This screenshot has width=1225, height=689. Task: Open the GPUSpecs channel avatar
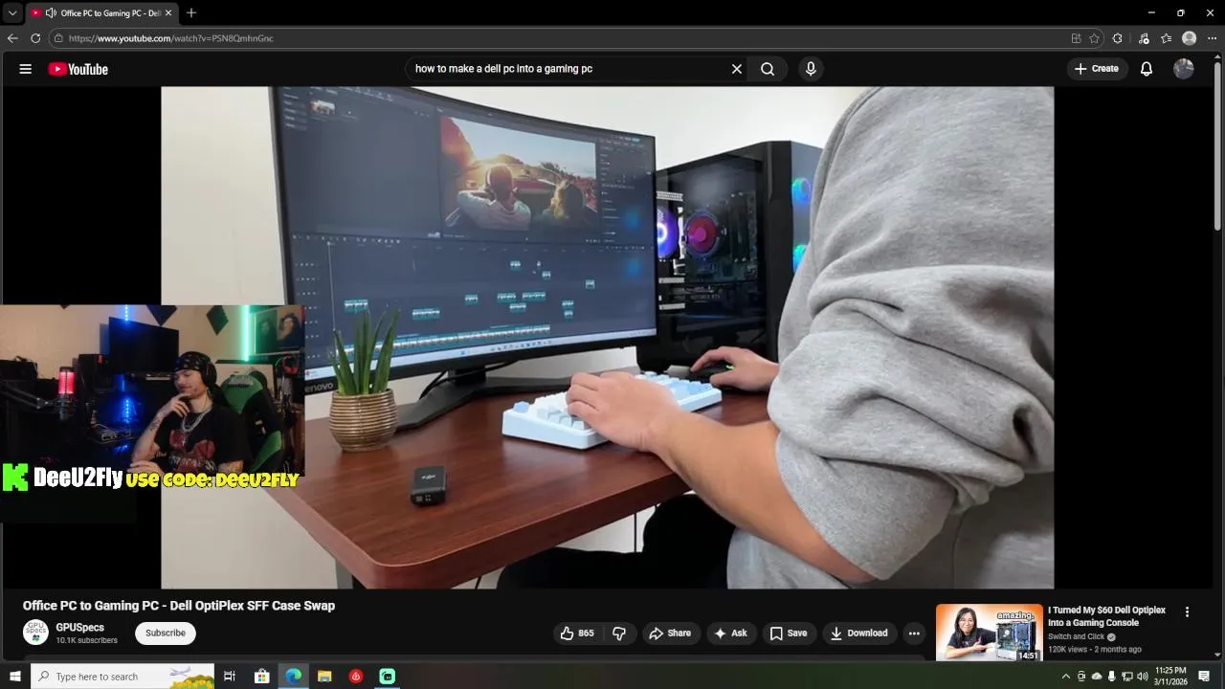[x=35, y=633]
